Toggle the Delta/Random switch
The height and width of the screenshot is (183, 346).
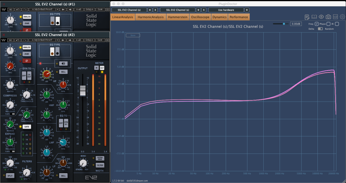pos(320,29)
